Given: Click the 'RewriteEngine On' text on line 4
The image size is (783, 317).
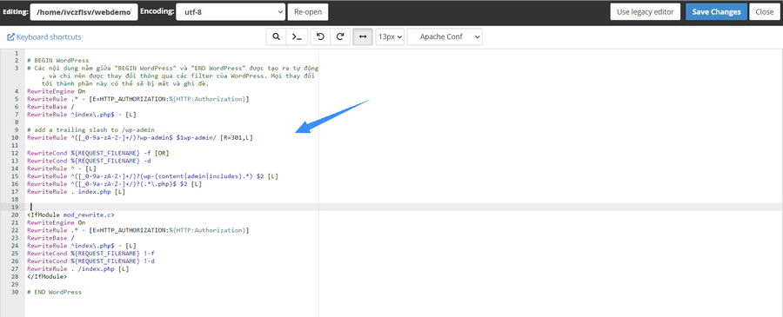Looking at the screenshot, I should [57, 91].
